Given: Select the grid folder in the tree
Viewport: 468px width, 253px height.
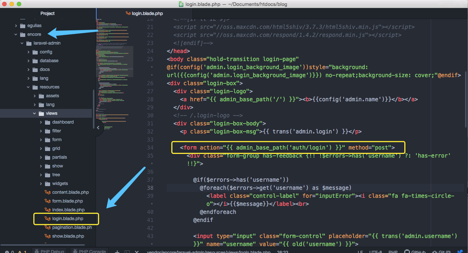Looking at the screenshot, I should (56, 148).
